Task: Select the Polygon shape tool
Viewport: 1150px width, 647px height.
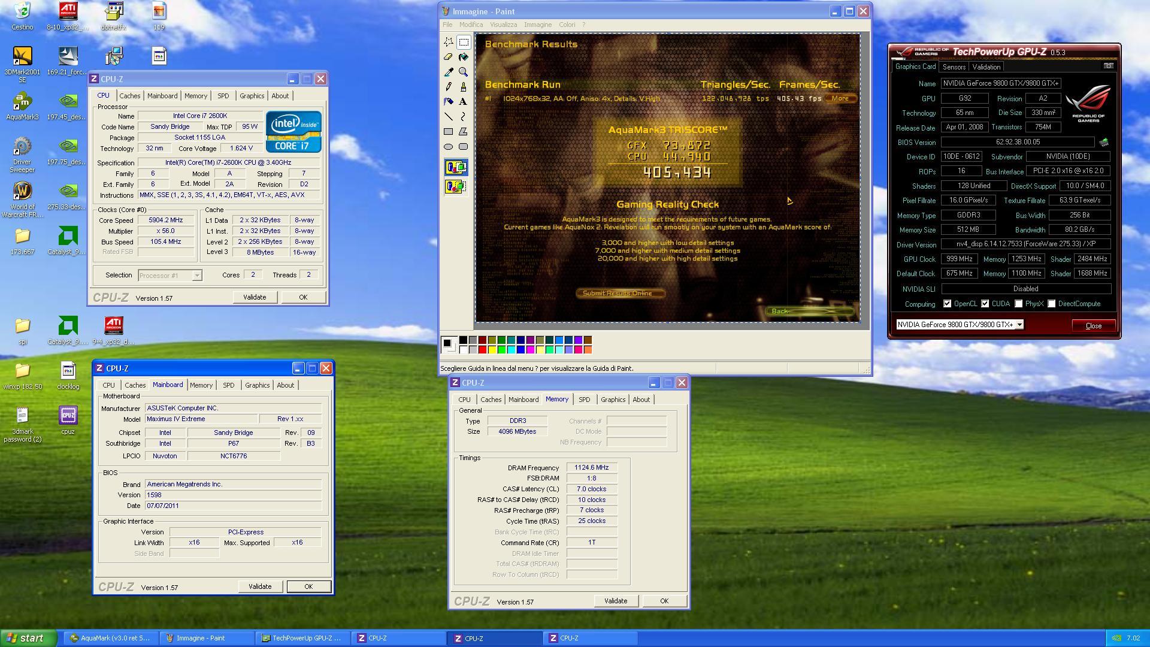Action: 464,132
